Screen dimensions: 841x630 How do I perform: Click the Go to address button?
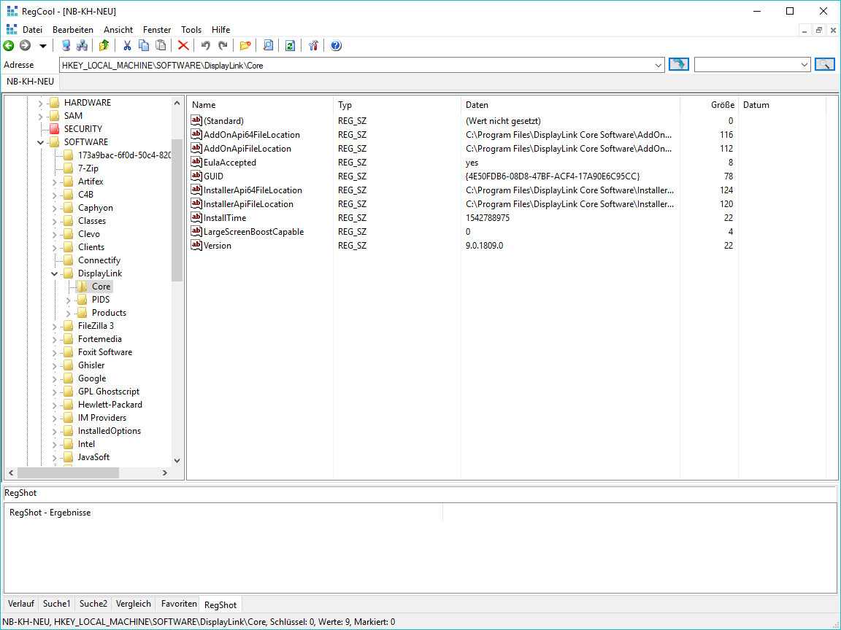[678, 65]
